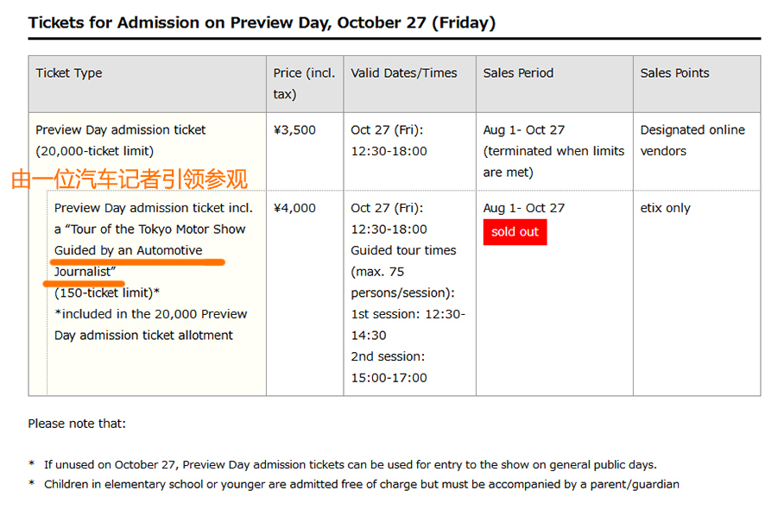The width and height of the screenshot is (784, 522).
Task: Click the Sales Points column header
Action: (674, 73)
